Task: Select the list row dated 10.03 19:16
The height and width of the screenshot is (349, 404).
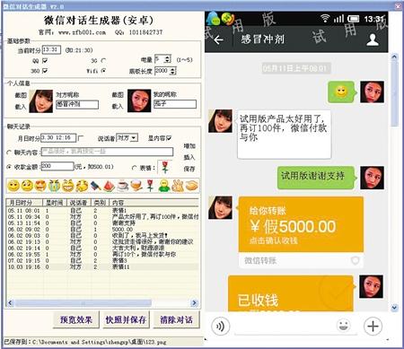Action: click(x=102, y=266)
